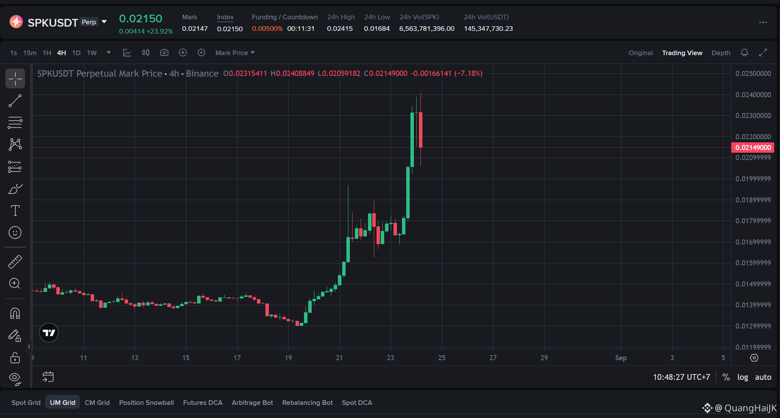Open the Position Snowball tab
This screenshot has width=780, height=418.
click(x=147, y=403)
